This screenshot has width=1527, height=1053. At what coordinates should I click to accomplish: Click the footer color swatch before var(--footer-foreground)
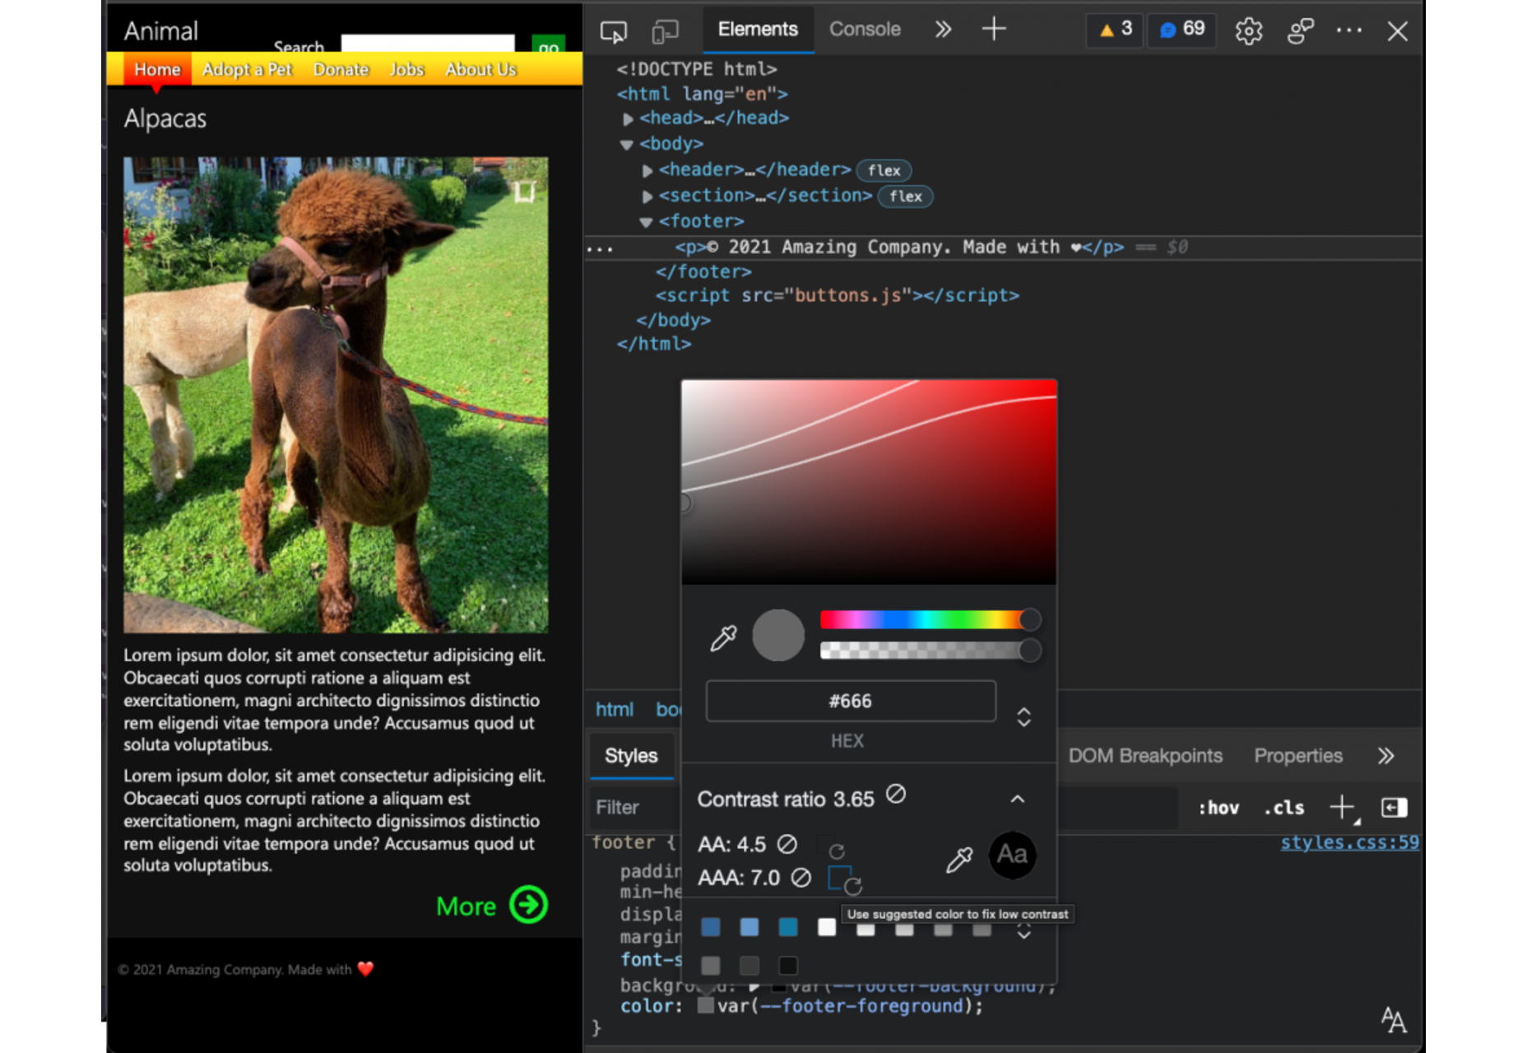(705, 1005)
